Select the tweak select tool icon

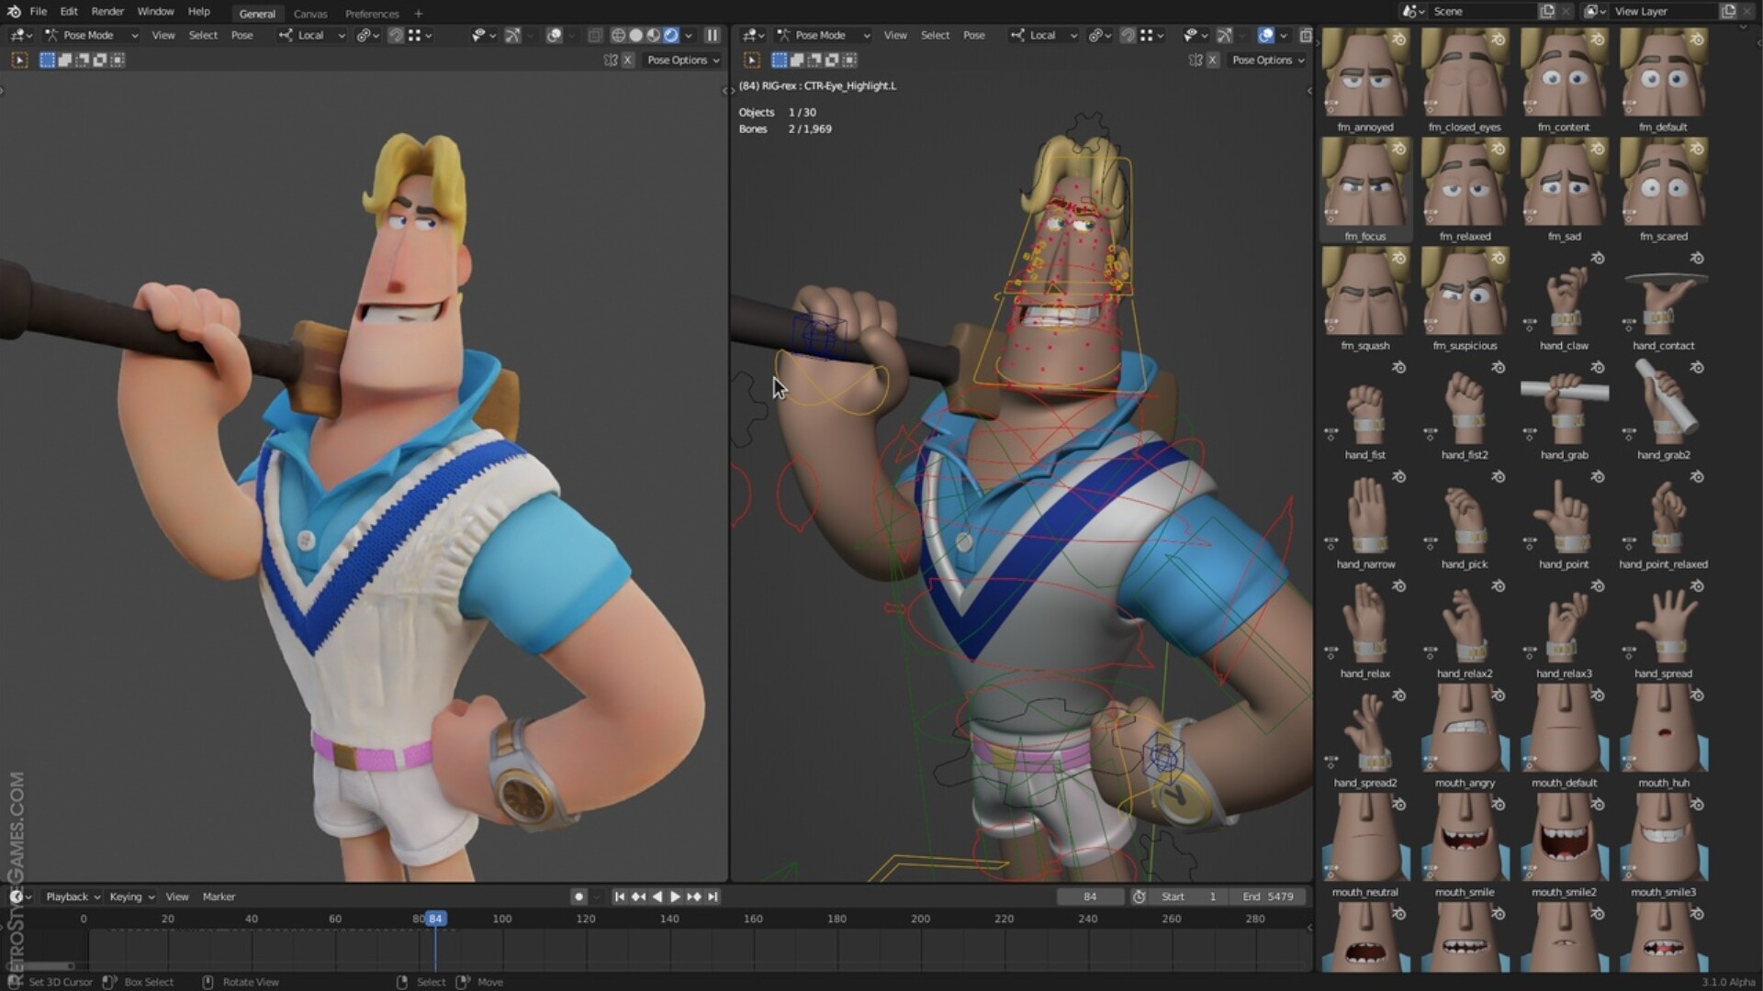coord(19,60)
